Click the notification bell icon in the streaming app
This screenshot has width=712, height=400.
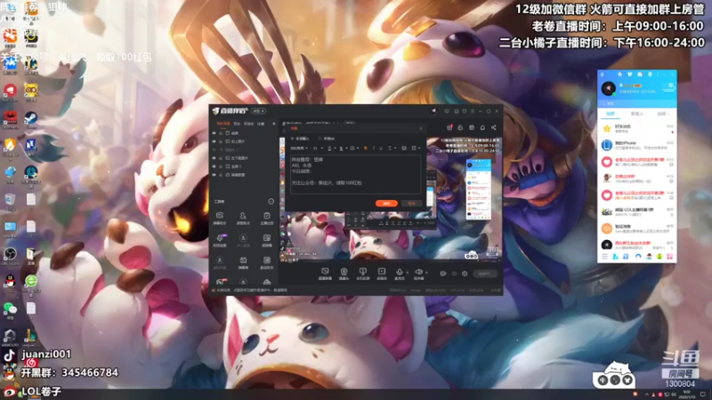pyautogui.click(x=482, y=128)
